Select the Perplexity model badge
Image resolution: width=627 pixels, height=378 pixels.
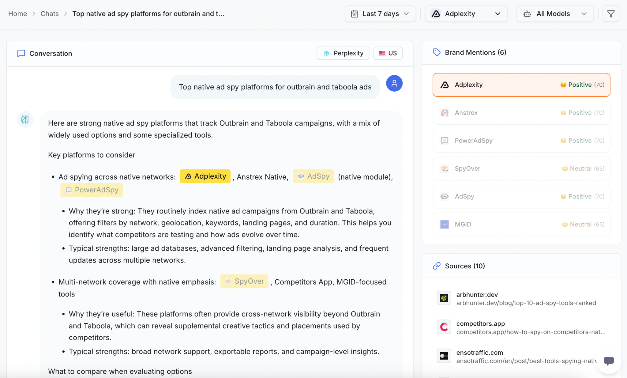click(x=343, y=53)
